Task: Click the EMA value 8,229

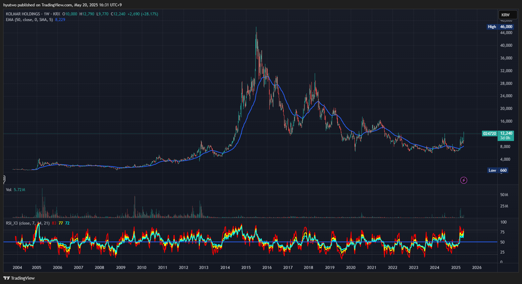Action: [60, 20]
